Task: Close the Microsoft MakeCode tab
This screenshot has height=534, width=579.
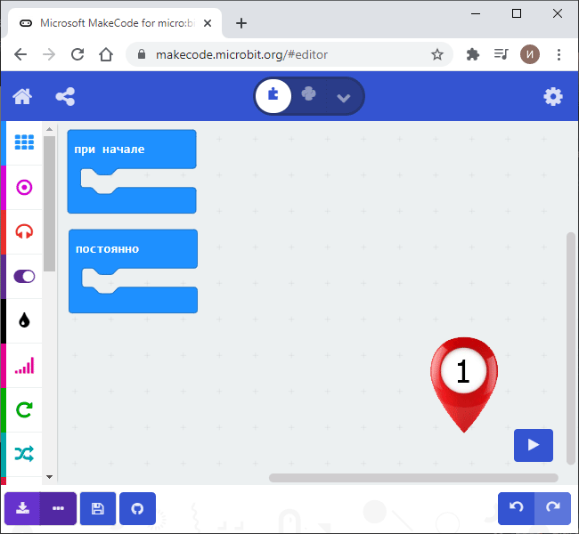Action: pos(208,23)
